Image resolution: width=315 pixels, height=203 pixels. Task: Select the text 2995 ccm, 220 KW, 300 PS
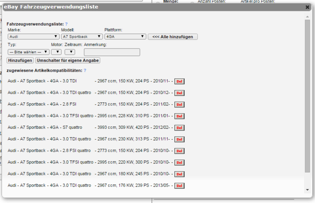(123, 162)
